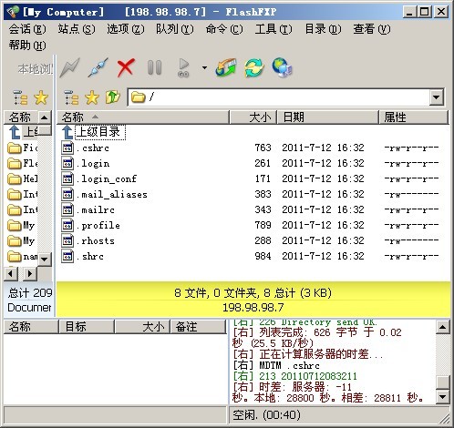454x428 pixels.
Task: Click the Pause transfer icon
Action: [154, 67]
